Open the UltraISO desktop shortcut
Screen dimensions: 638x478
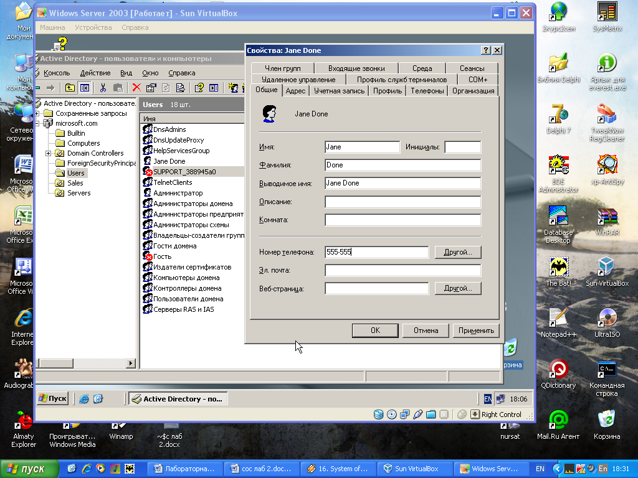(607, 323)
